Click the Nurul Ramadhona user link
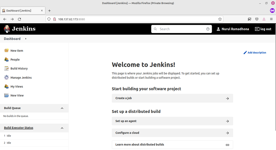Image resolution: width=276 pixels, height=150 pixels. [x=235, y=29]
